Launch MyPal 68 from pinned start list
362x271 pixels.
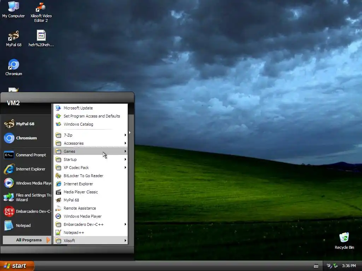(26, 124)
